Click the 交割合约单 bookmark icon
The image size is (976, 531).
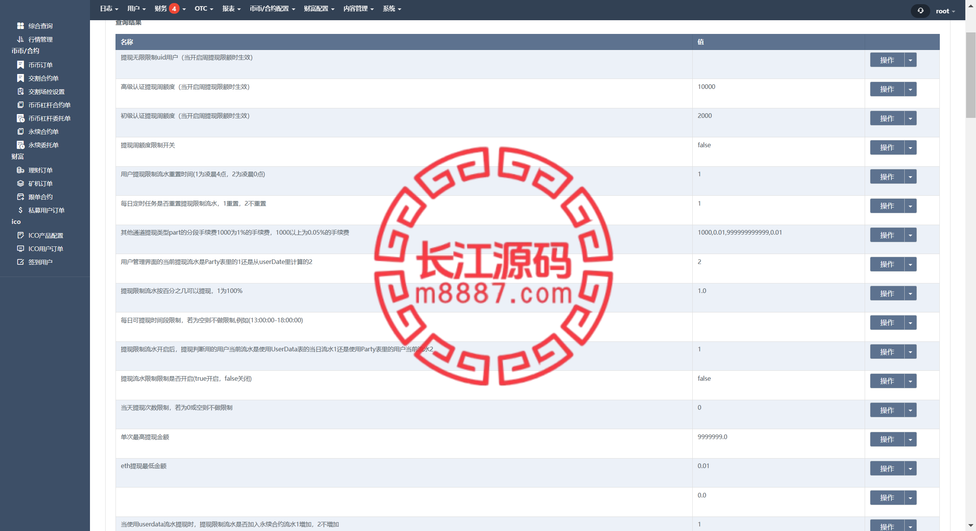[21, 78]
